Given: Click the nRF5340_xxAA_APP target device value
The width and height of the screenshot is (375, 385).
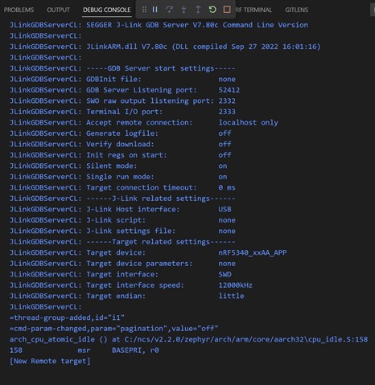Looking at the screenshot, I should point(253,252).
